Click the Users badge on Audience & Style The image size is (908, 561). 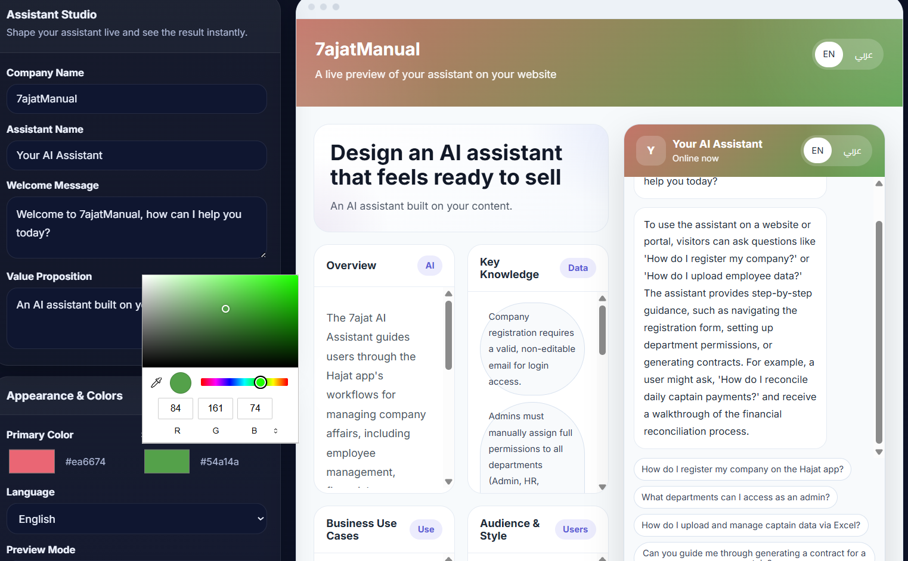(575, 529)
